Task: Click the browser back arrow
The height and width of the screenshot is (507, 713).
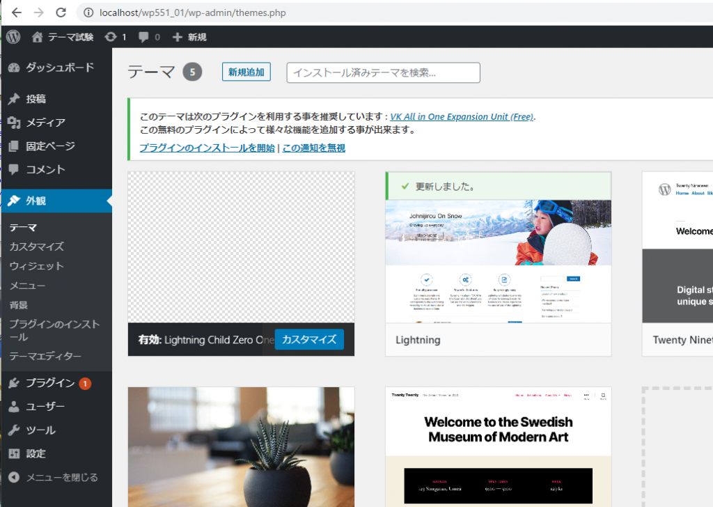Action: pyautogui.click(x=17, y=13)
